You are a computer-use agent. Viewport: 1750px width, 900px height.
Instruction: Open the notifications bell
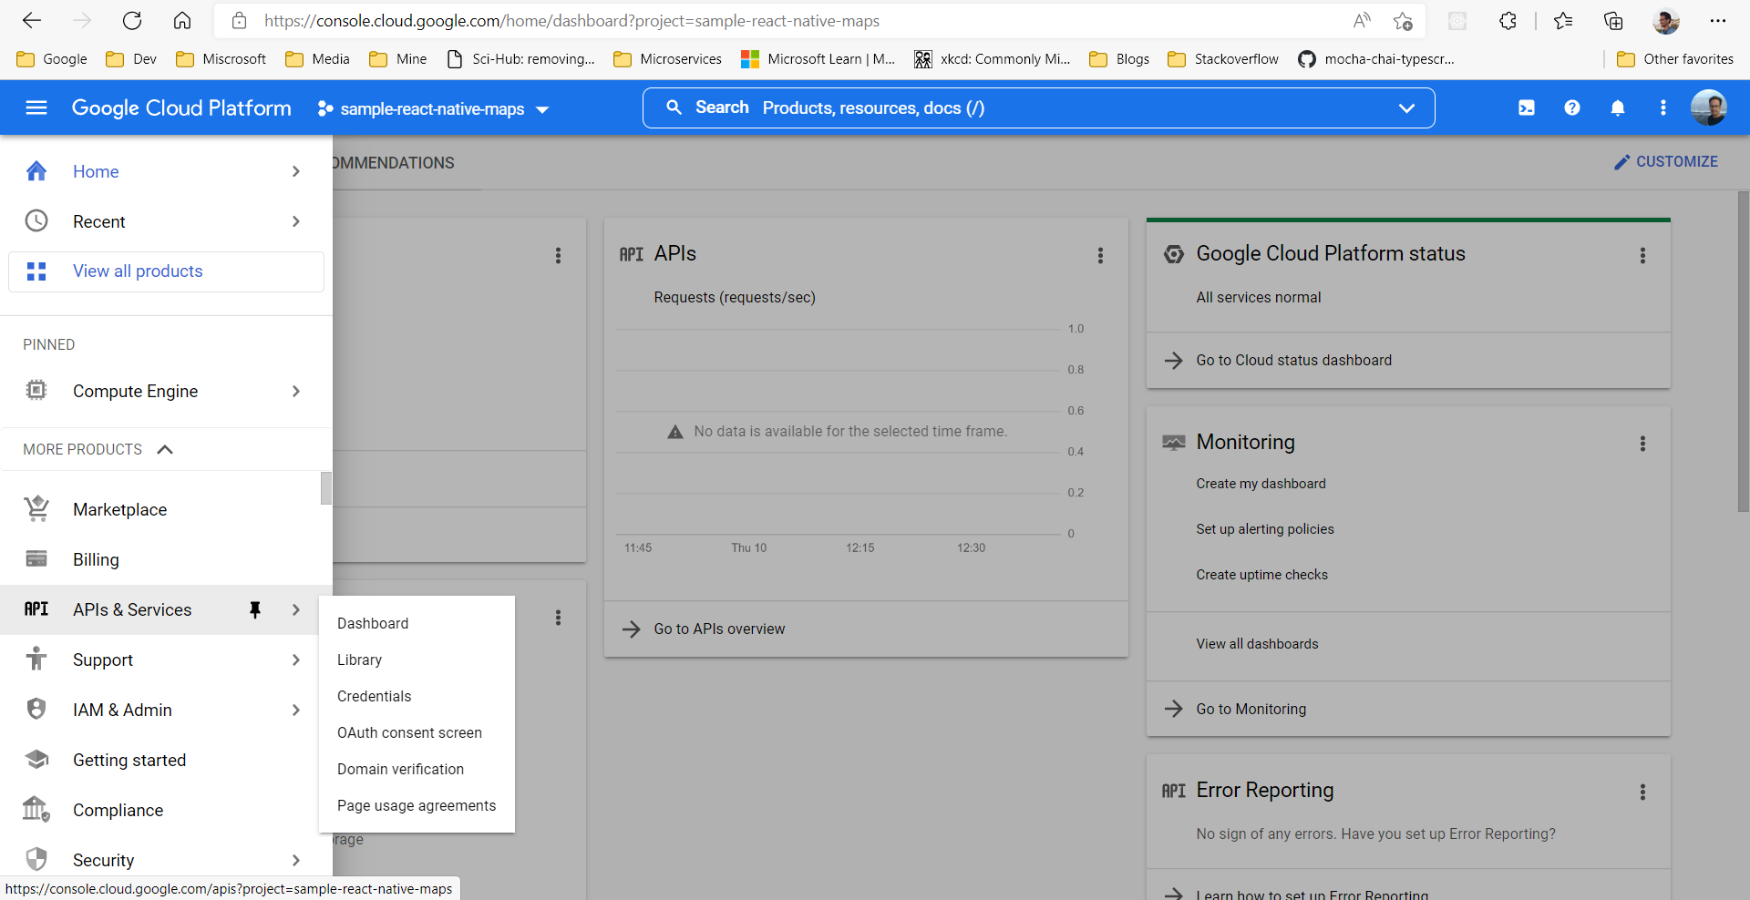(x=1618, y=107)
